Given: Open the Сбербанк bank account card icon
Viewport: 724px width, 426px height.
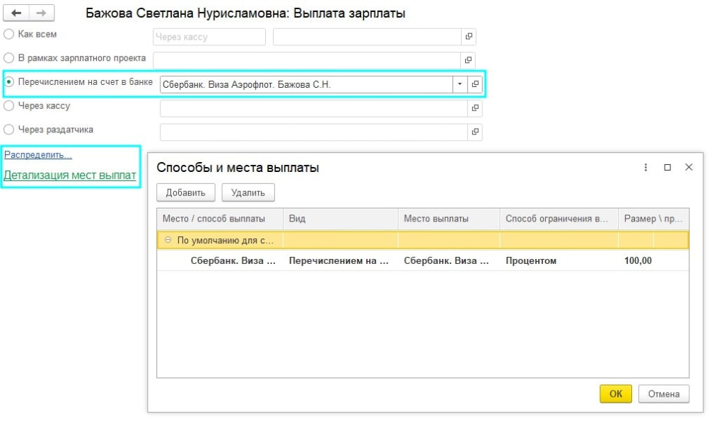Looking at the screenshot, I should [475, 84].
